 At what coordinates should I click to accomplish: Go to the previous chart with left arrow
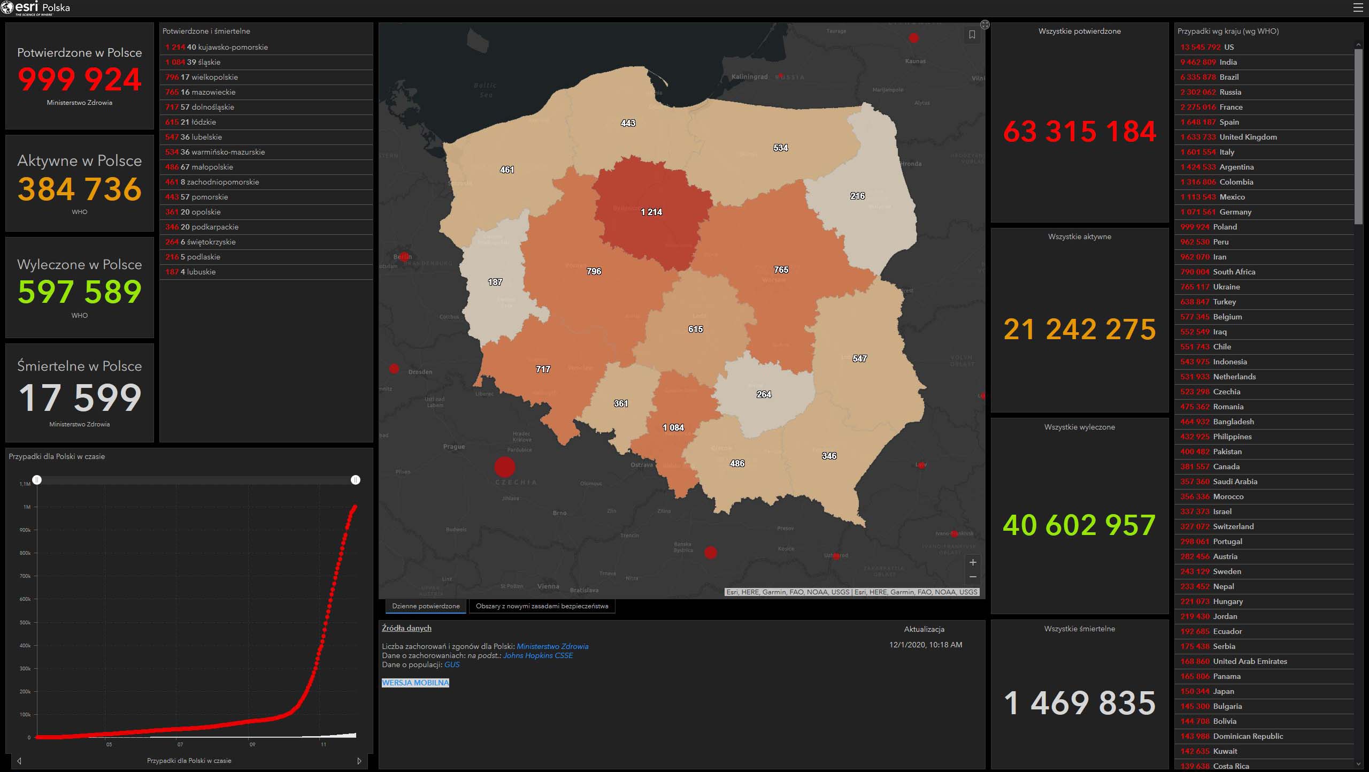(x=19, y=761)
